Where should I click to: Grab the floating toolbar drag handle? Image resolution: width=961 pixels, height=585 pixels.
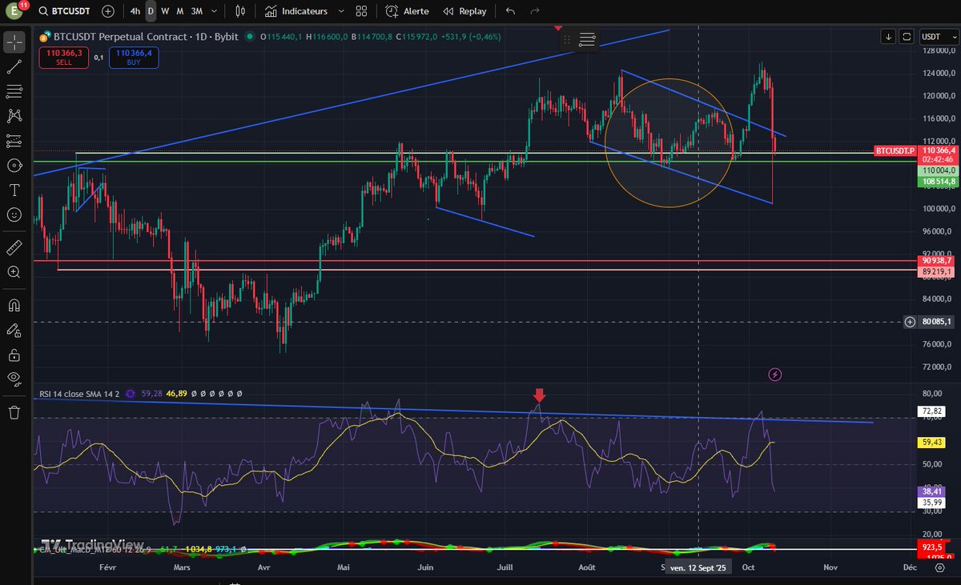pos(566,39)
